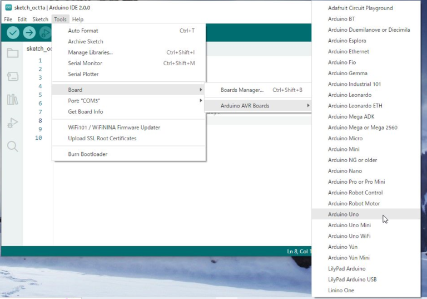
Task: Expand the Board submenu entry
Action: click(x=129, y=90)
